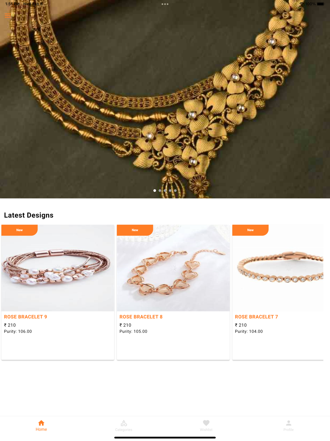Screen dimensions: 330x441
Task: Switch to the Categories tab label
Action: click(x=124, y=430)
